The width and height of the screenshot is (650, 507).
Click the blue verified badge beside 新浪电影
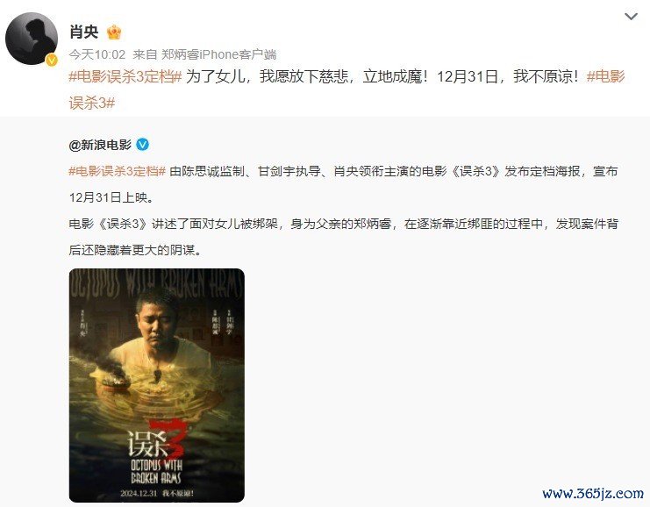click(143, 144)
